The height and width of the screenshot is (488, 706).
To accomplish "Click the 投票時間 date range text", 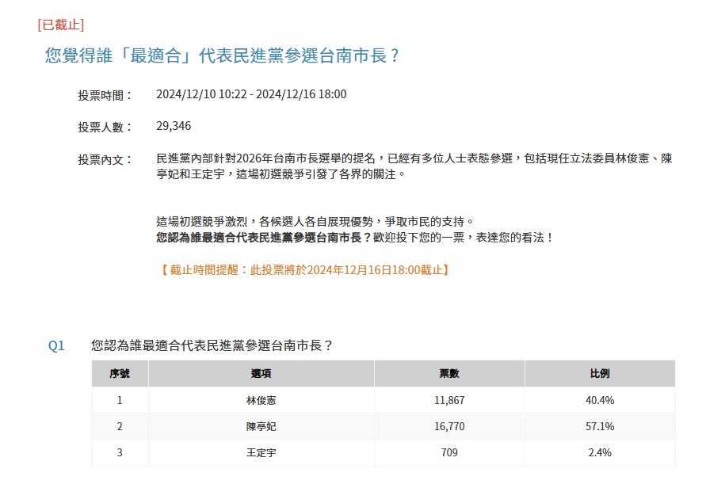I will 251,94.
